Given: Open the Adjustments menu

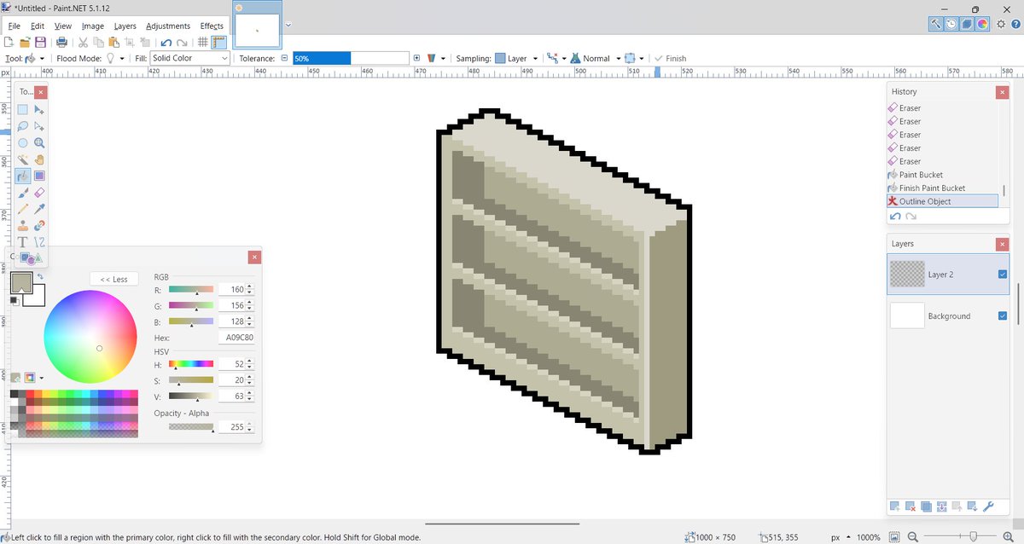Looking at the screenshot, I should click(x=167, y=26).
